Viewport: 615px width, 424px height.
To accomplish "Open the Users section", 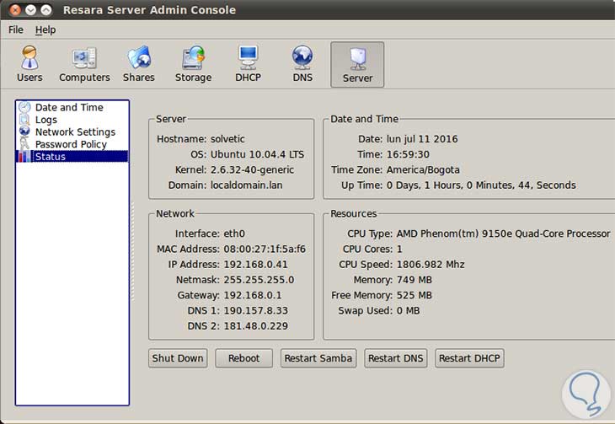I will coord(29,64).
